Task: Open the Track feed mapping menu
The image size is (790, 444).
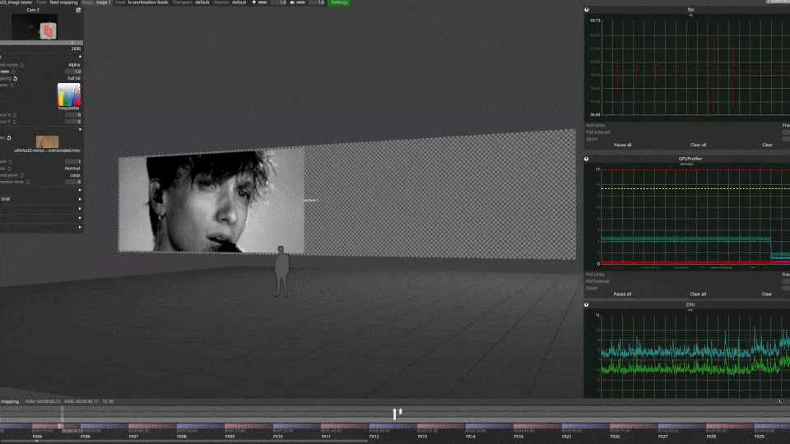Action: click(57, 2)
